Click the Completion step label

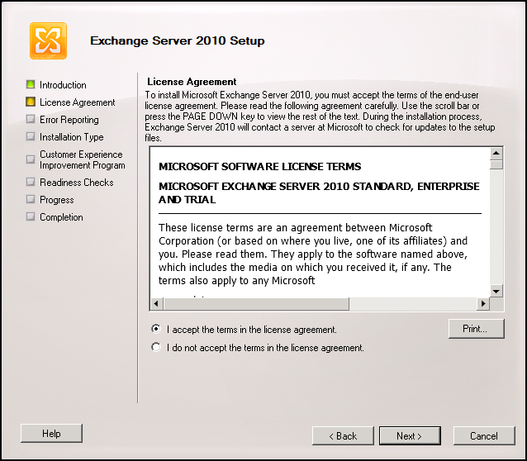coord(61,217)
